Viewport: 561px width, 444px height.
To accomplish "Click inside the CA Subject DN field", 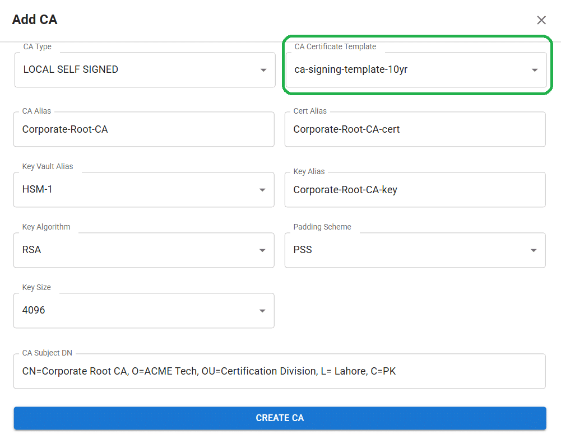I will pyautogui.click(x=279, y=371).
